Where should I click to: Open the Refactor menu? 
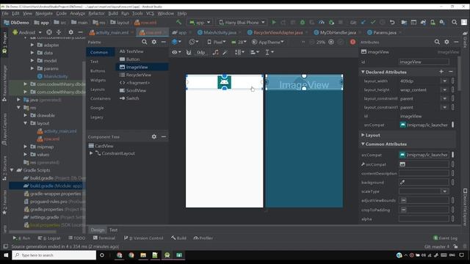tap(96, 13)
